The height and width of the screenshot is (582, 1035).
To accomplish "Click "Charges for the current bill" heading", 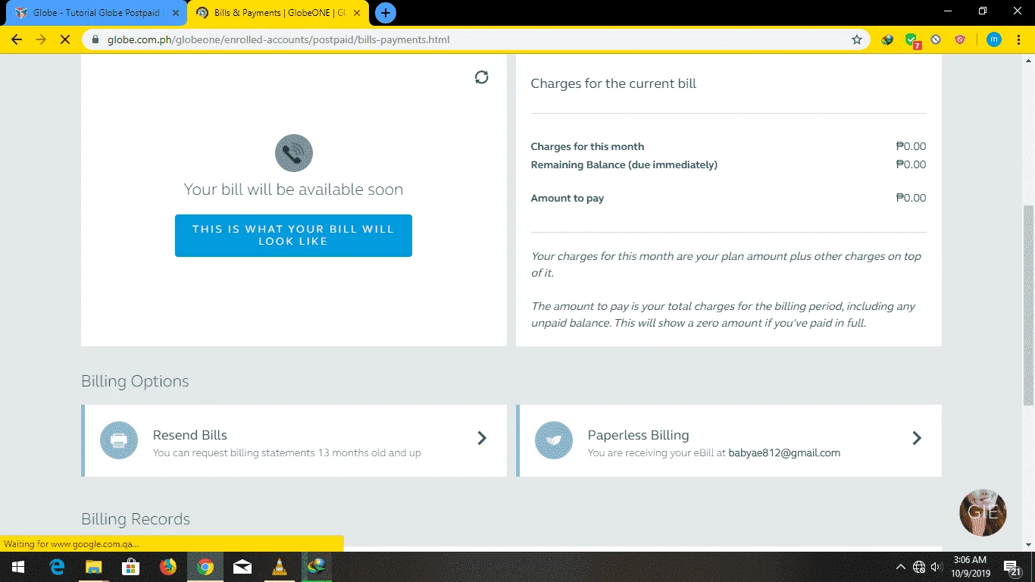I will (614, 84).
